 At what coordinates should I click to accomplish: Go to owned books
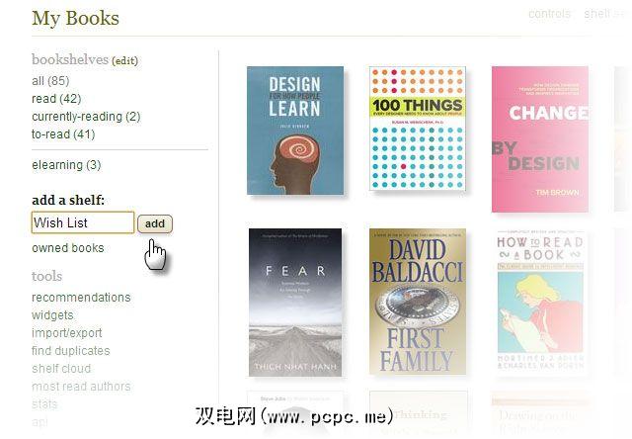[x=68, y=248]
